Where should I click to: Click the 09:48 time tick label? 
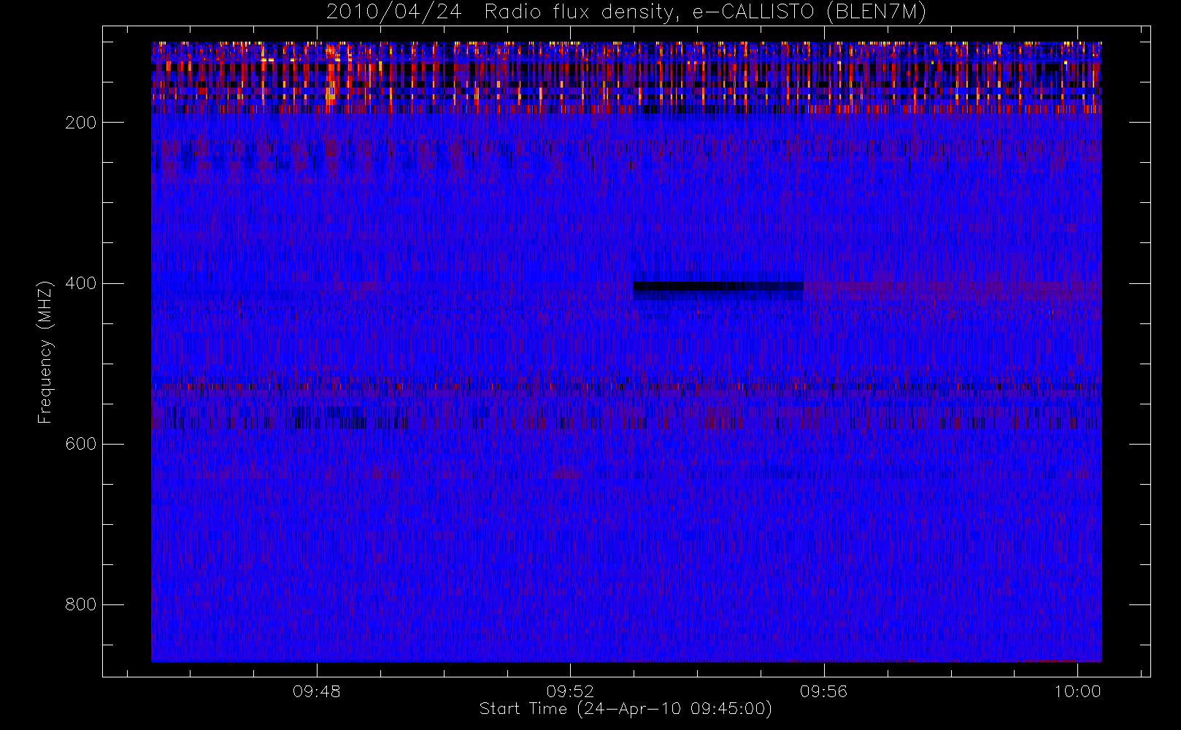316,691
